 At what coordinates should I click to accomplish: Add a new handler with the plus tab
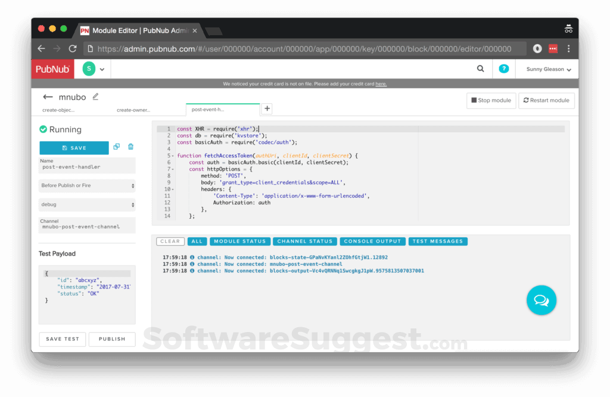tap(266, 108)
